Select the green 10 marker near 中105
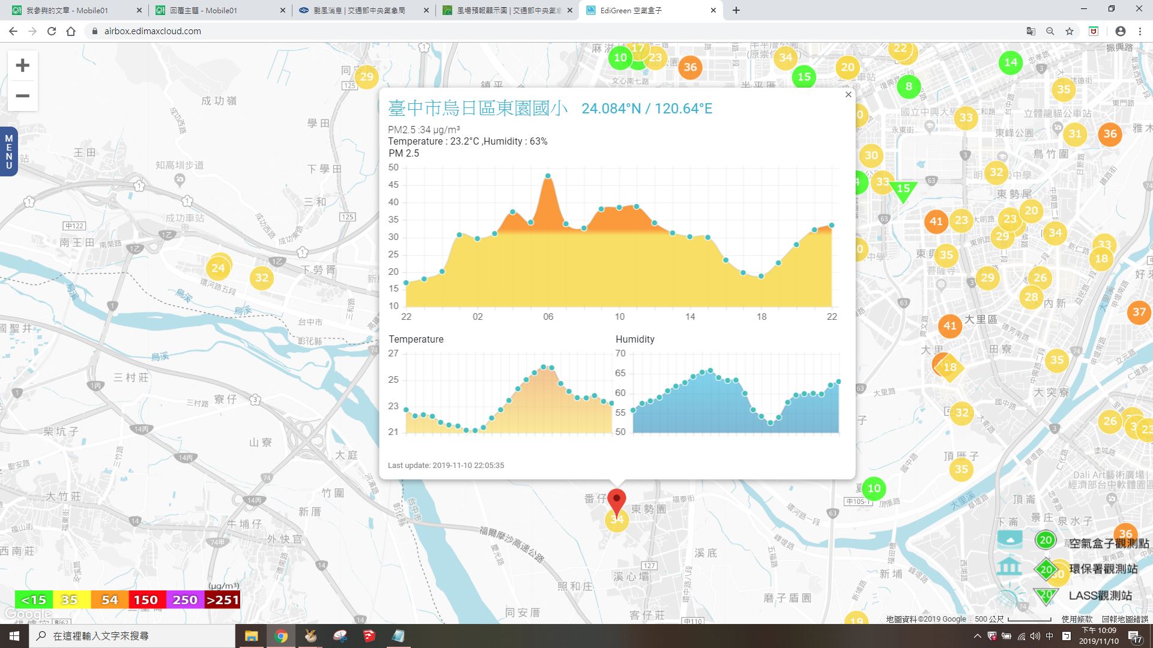Image resolution: width=1153 pixels, height=648 pixels. [874, 488]
